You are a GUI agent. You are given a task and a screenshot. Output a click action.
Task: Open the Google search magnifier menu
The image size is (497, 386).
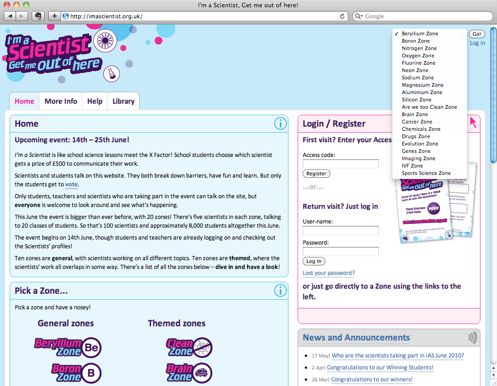358,16
